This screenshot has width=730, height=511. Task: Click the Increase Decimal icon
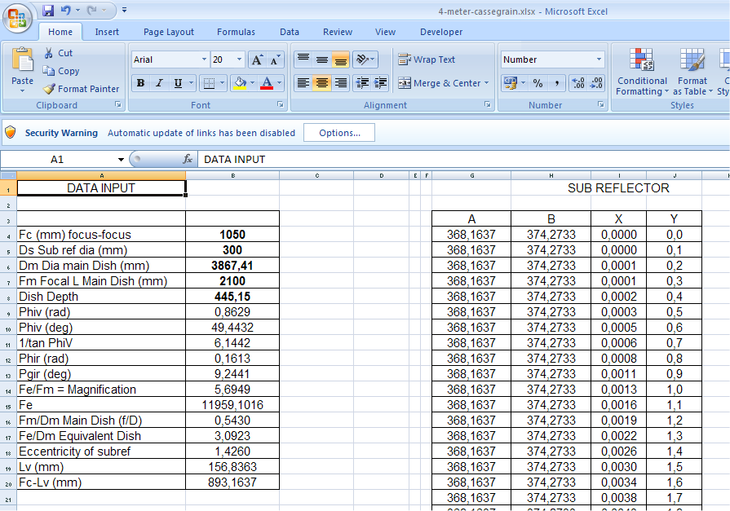click(578, 83)
